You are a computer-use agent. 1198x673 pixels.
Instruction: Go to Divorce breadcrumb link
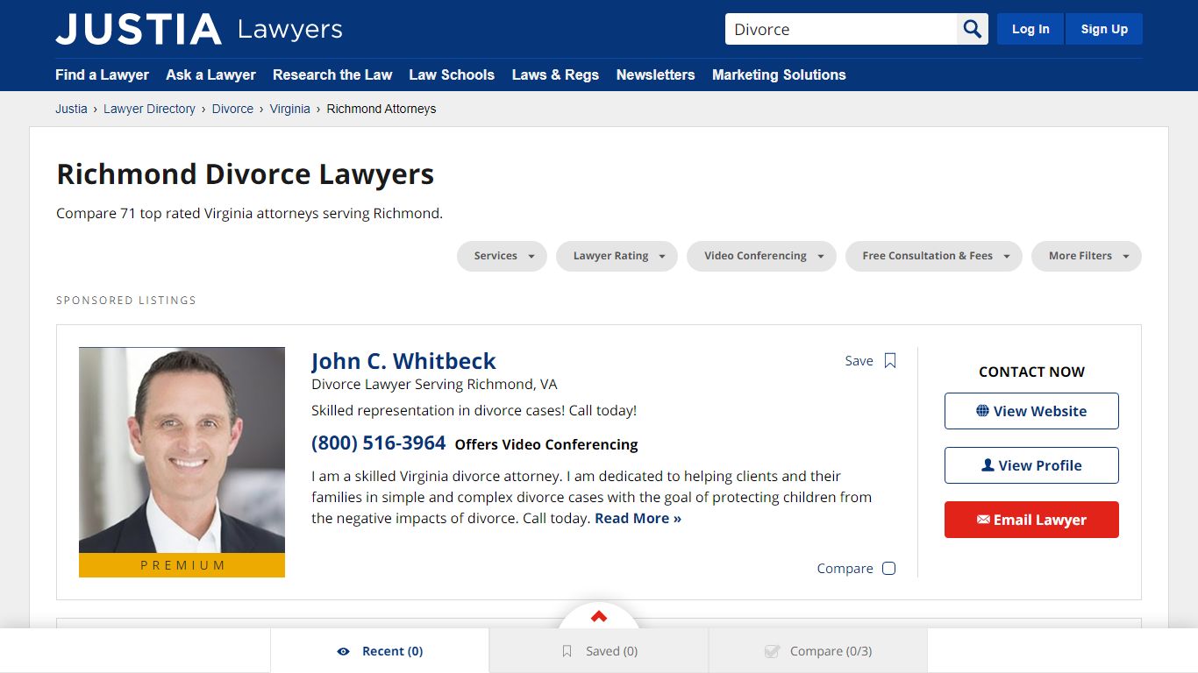point(232,109)
